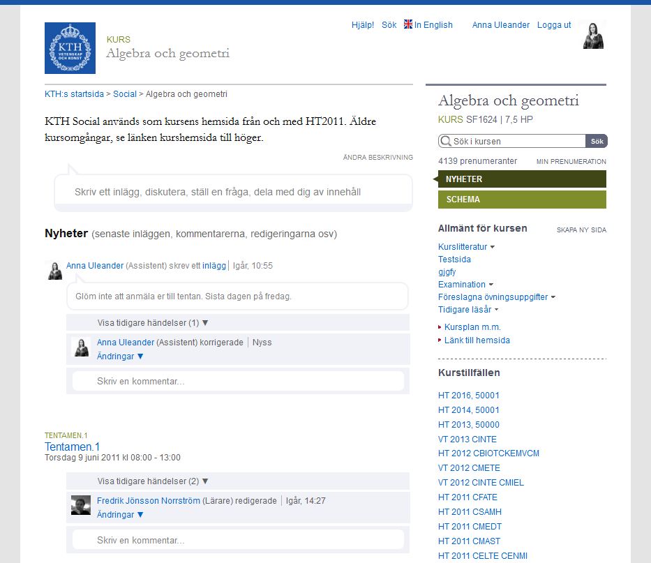The height and width of the screenshot is (563, 651).
Task: Click the write-a-post input field
Action: click(233, 192)
